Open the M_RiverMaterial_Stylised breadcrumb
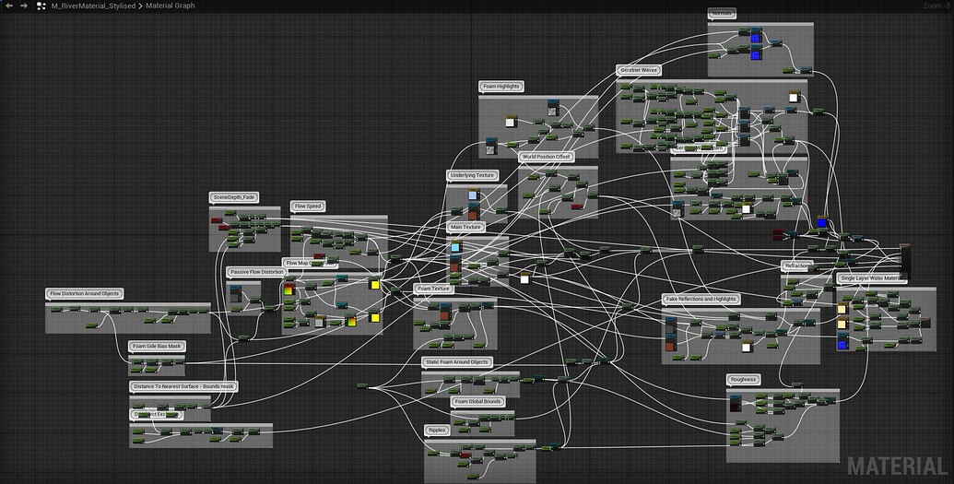 click(x=93, y=6)
